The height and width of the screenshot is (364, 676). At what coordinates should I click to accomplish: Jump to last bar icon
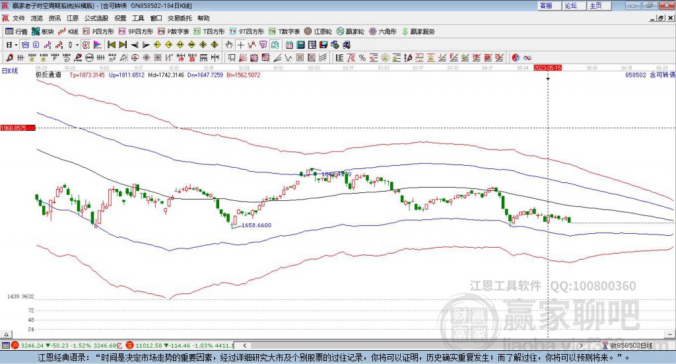pyautogui.click(x=123, y=45)
